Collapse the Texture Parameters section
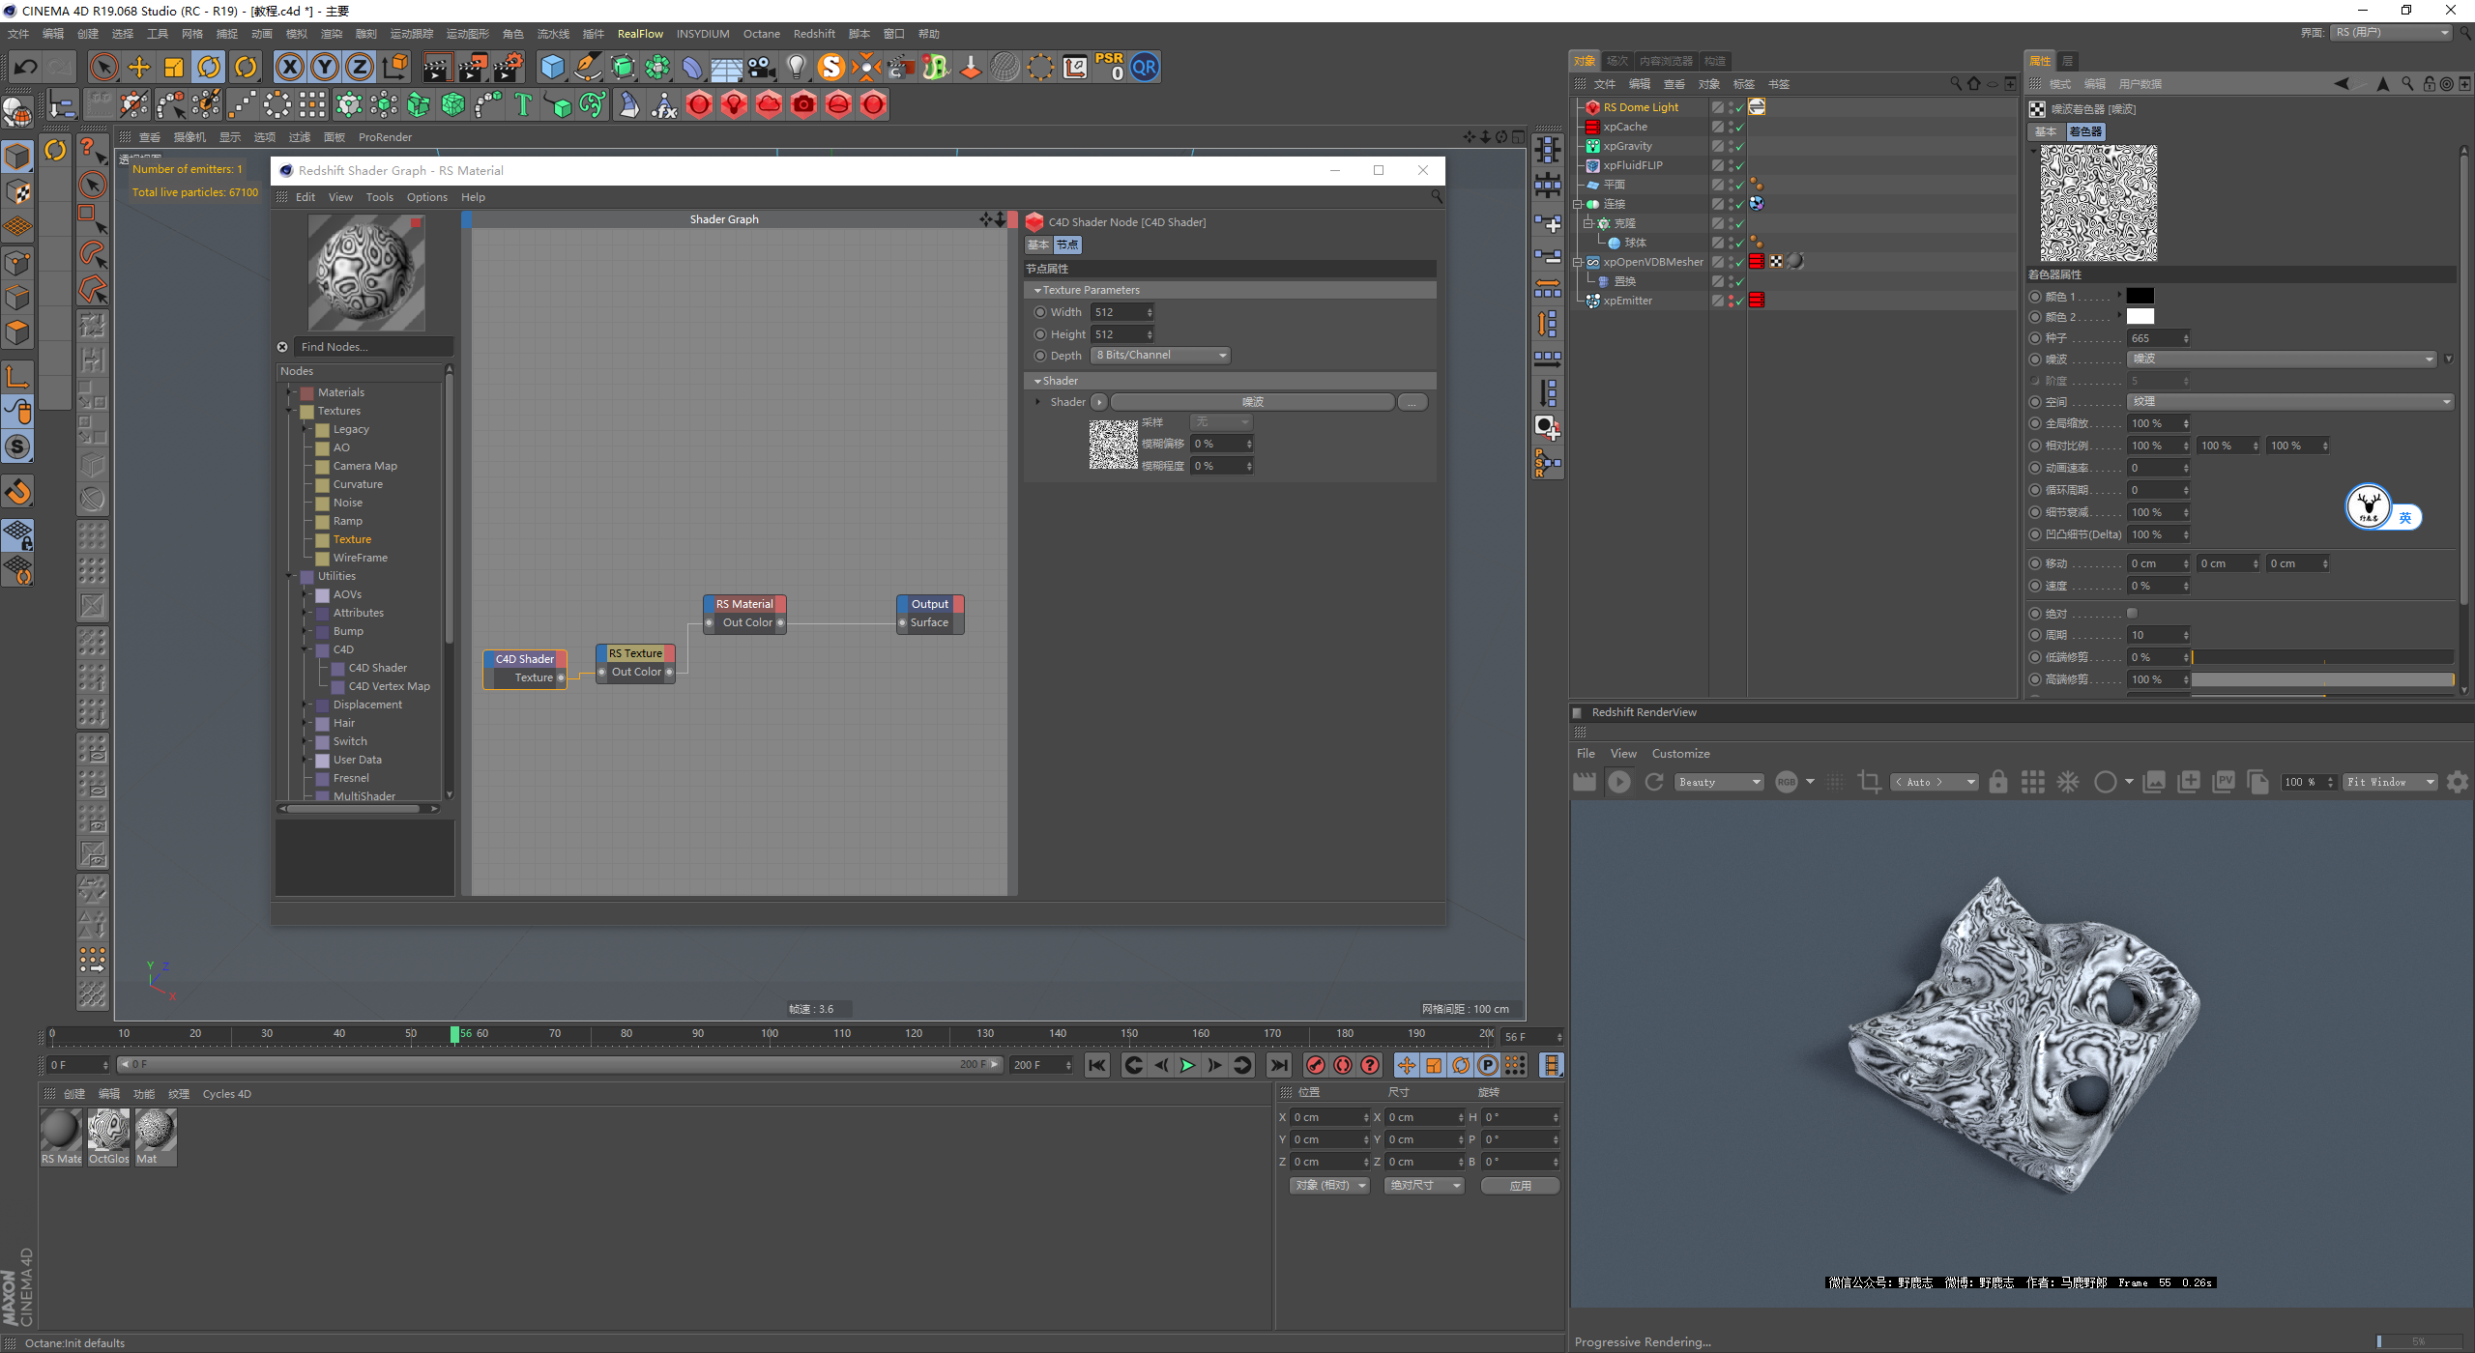The height and width of the screenshot is (1353, 2475). (x=1037, y=290)
